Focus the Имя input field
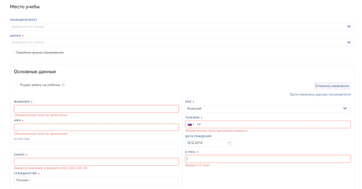This screenshot has width=362, height=189. click(96, 127)
